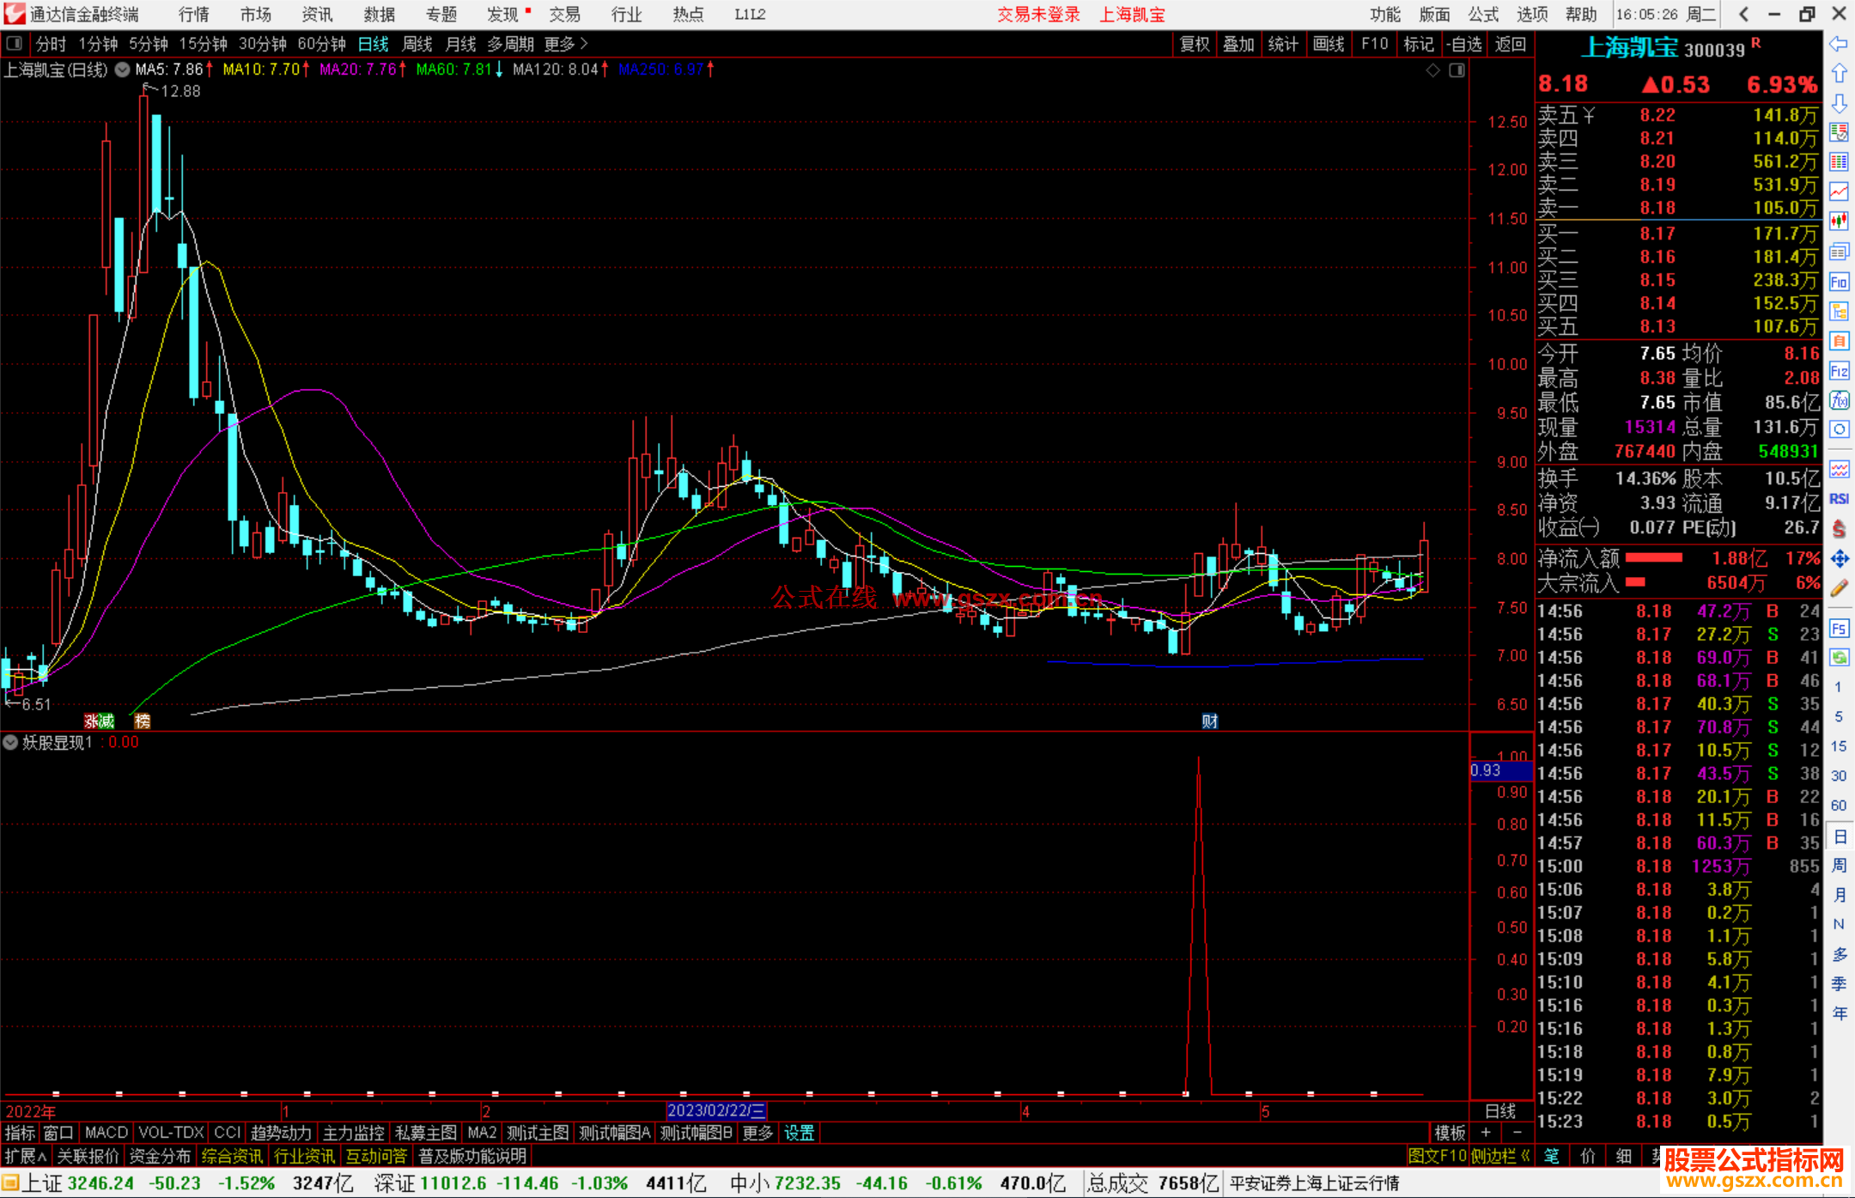Click the back arrow sidebar icon
1855x1198 pixels.
click(x=1839, y=44)
